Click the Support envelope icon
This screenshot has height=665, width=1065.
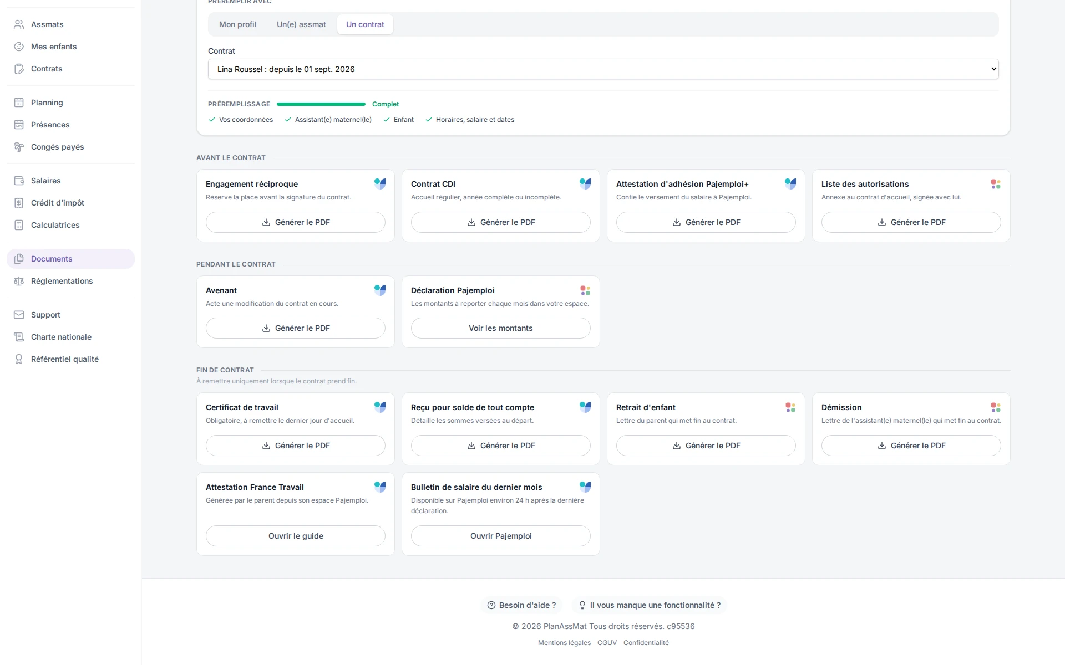[19, 315]
